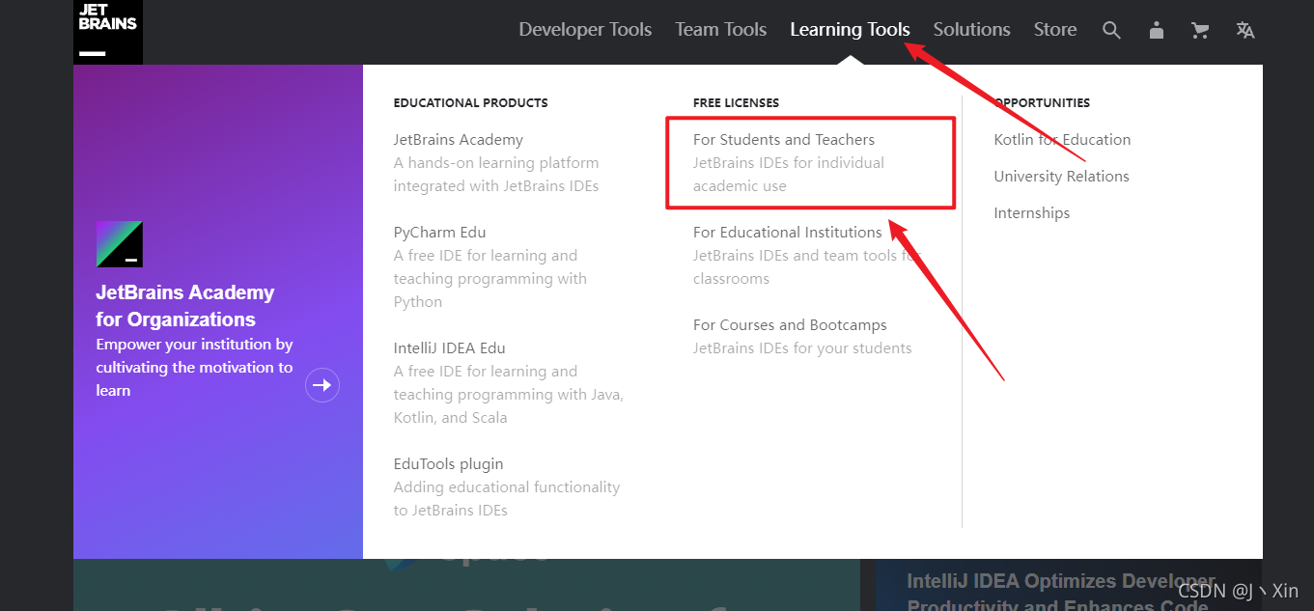Click the 'Adding educational functionality' description
This screenshot has width=1314, height=611.
click(x=507, y=499)
